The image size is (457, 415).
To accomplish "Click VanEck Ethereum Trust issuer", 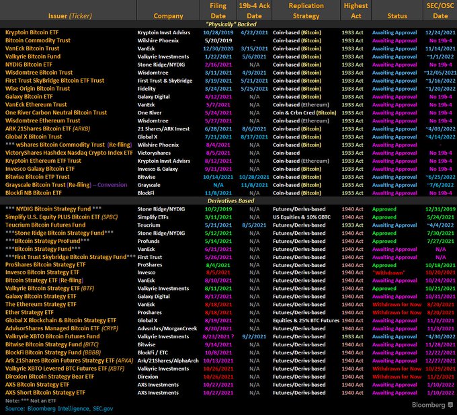I will (x=36, y=104).
